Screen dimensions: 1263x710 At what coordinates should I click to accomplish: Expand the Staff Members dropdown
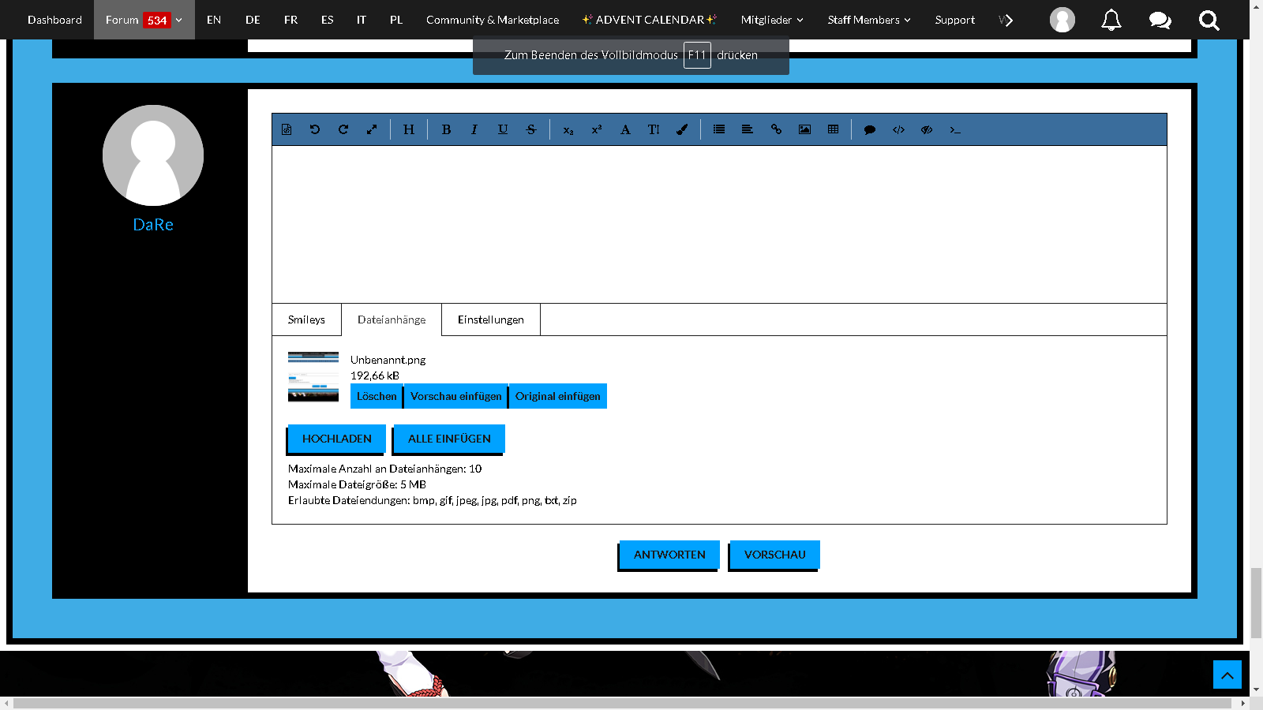[868, 20]
